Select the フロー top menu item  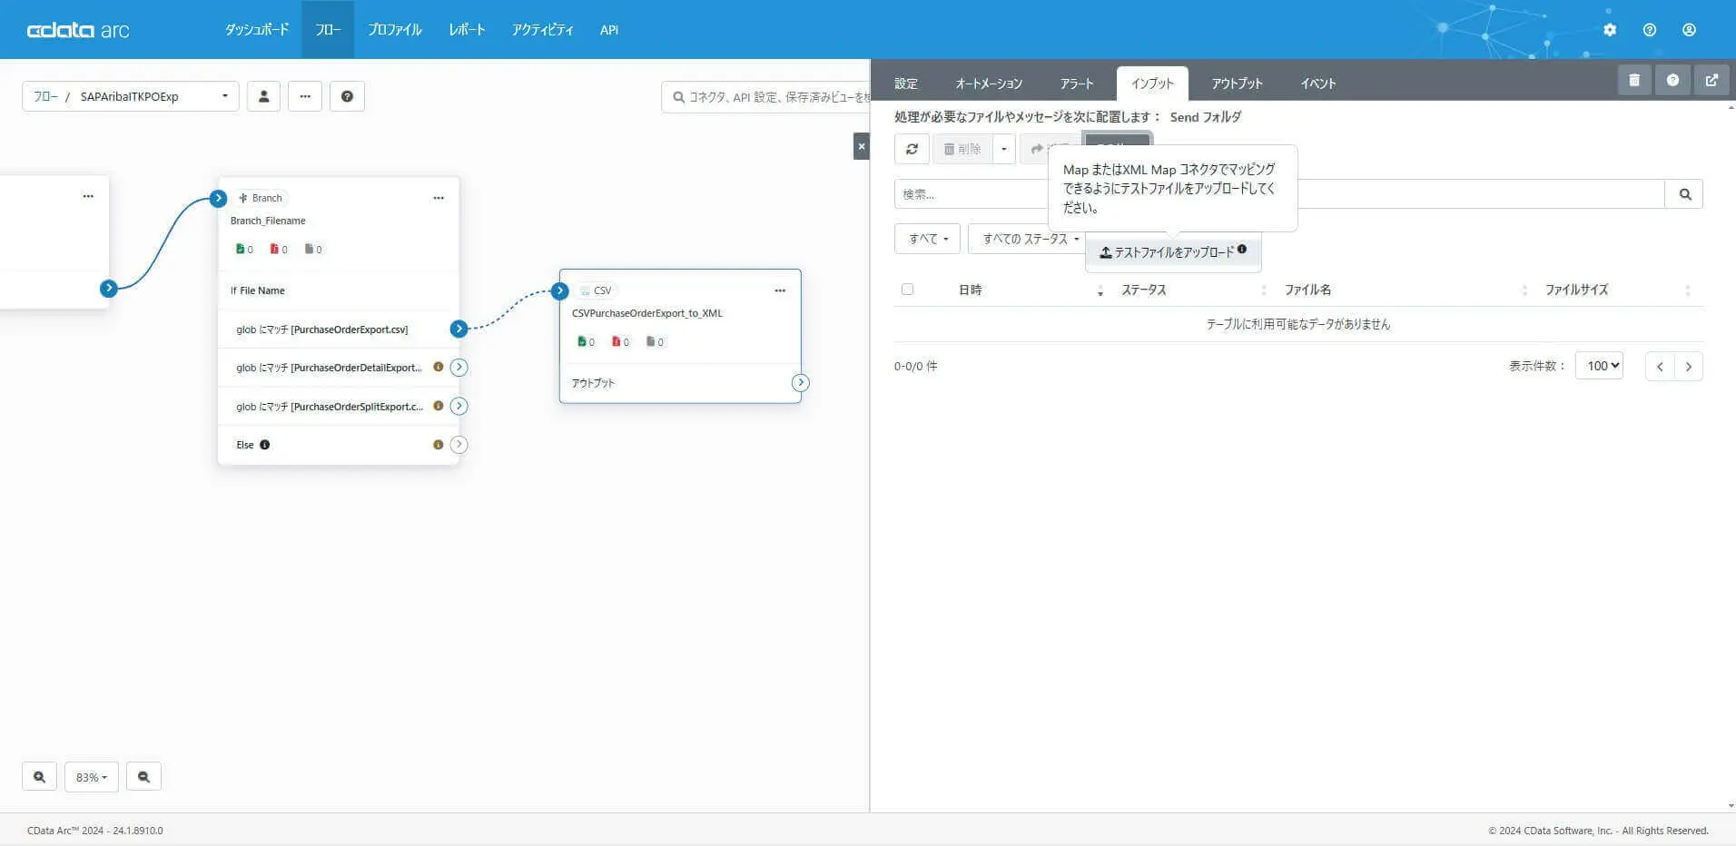[x=328, y=30]
